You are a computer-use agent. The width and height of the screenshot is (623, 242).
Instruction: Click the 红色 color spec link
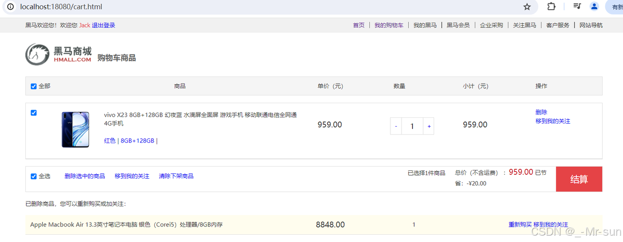(x=110, y=141)
